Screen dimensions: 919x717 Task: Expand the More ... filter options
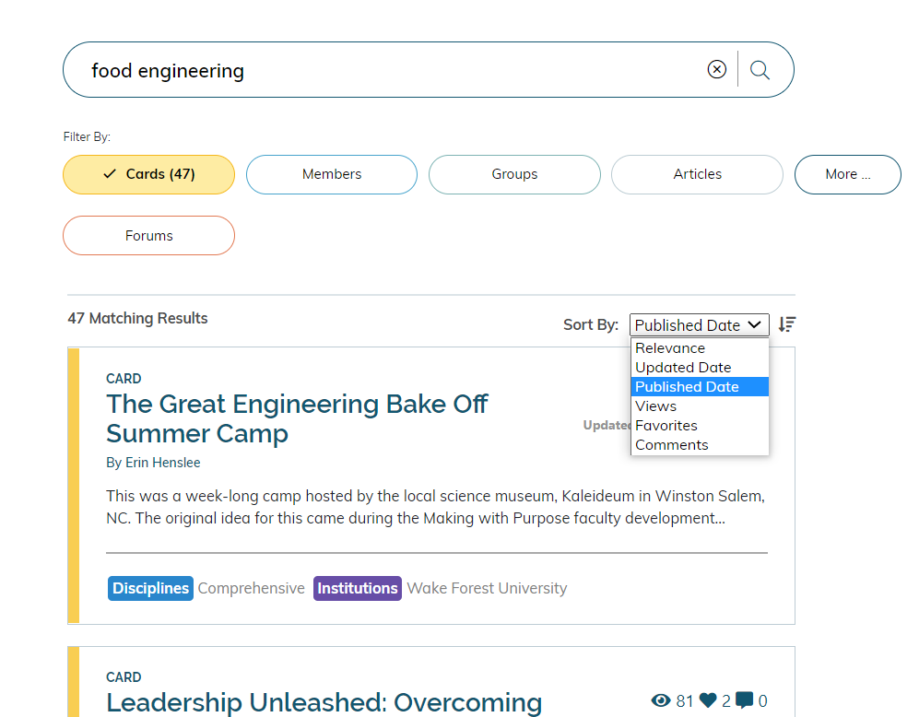[x=847, y=174]
